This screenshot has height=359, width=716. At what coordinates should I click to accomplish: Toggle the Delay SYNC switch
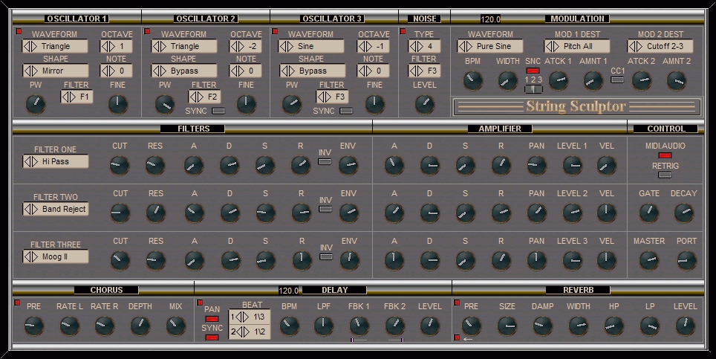point(212,337)
